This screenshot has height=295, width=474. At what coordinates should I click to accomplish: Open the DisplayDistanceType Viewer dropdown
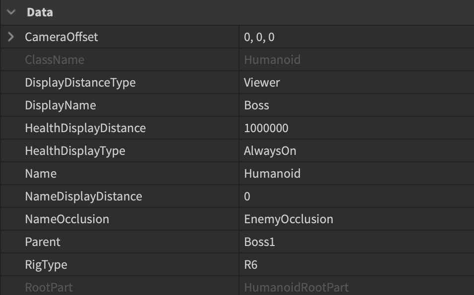click(x=356, y=83)
